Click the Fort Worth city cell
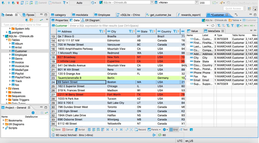Screen dimensions: 259x143 coord(121,94)
